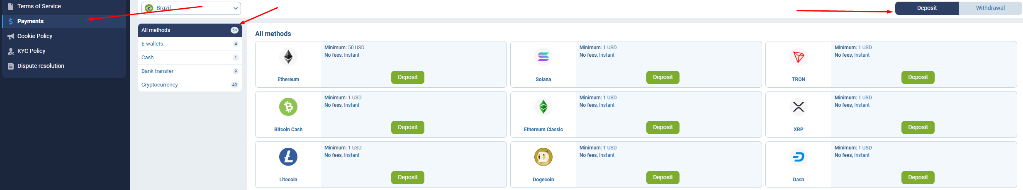Open Dispute resolution page

point(64,66)
